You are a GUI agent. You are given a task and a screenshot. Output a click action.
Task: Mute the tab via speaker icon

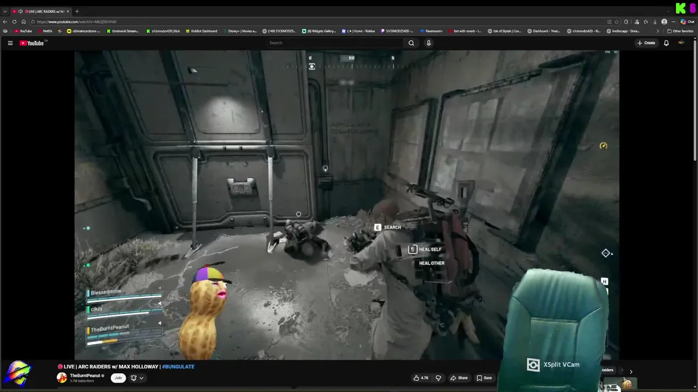click(x=20, y=11)
